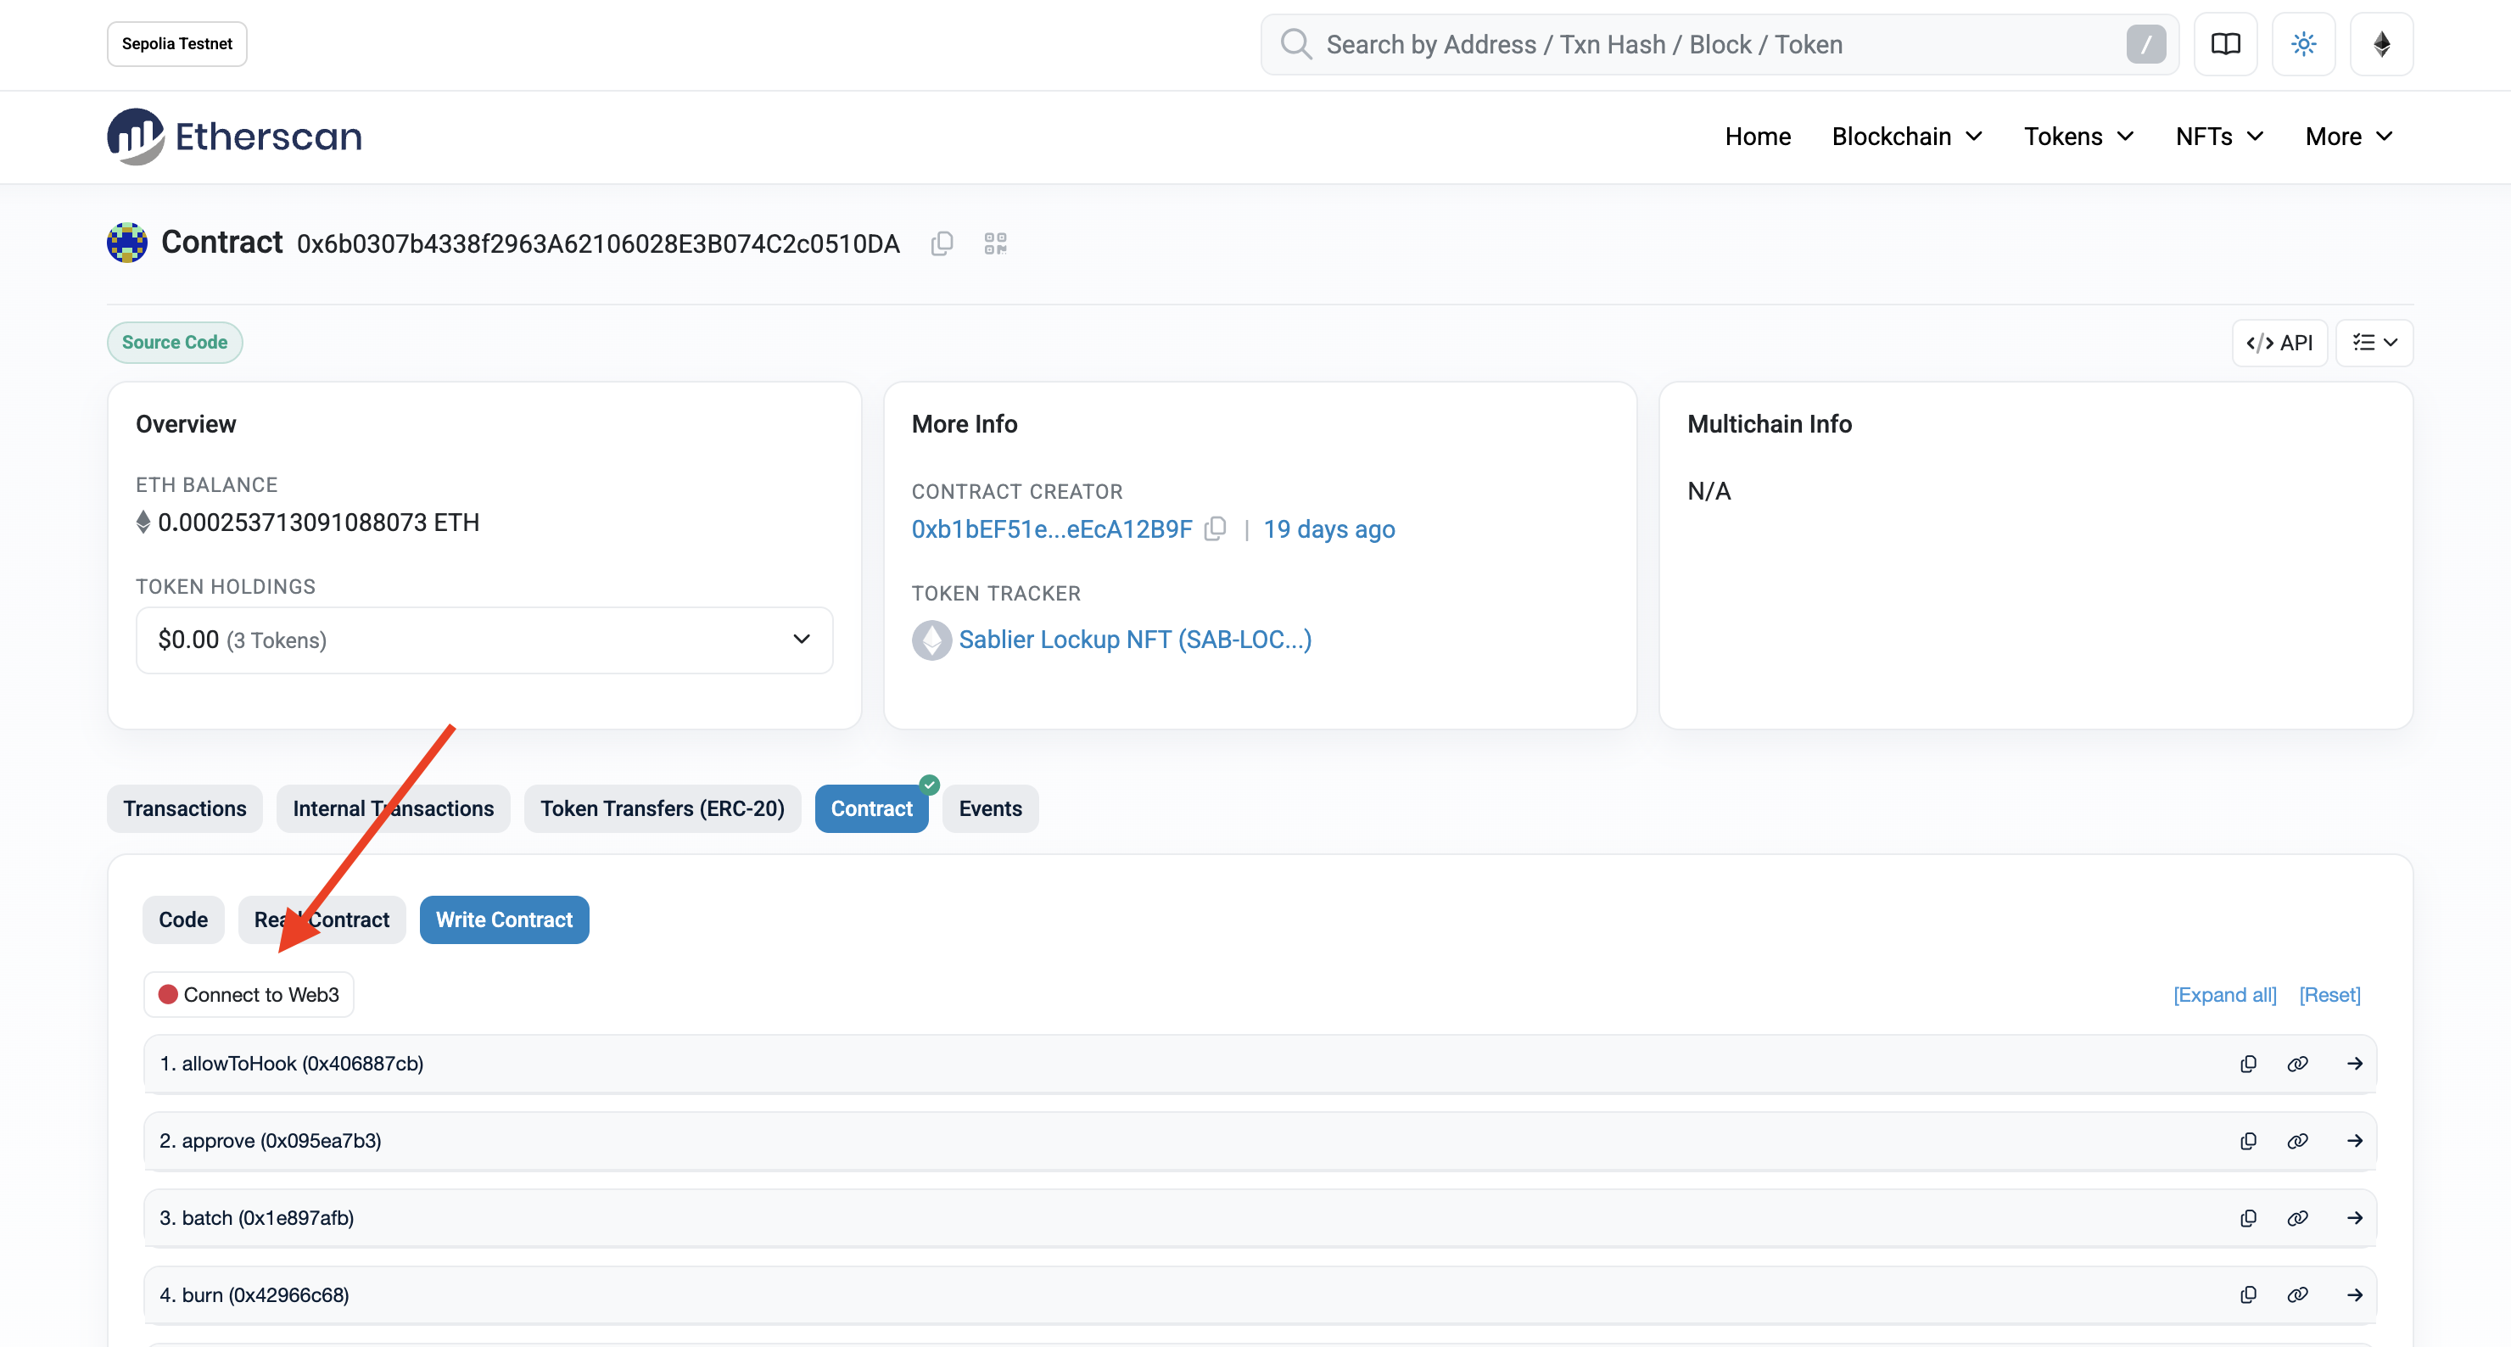Open permalink for the approve function
The width and height of the screenshot is (2511, 1347).
pos(2299,1140)
